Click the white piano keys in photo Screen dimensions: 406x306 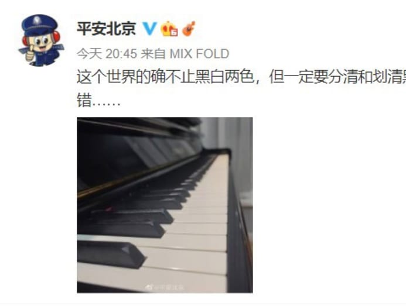coord(197,233)
